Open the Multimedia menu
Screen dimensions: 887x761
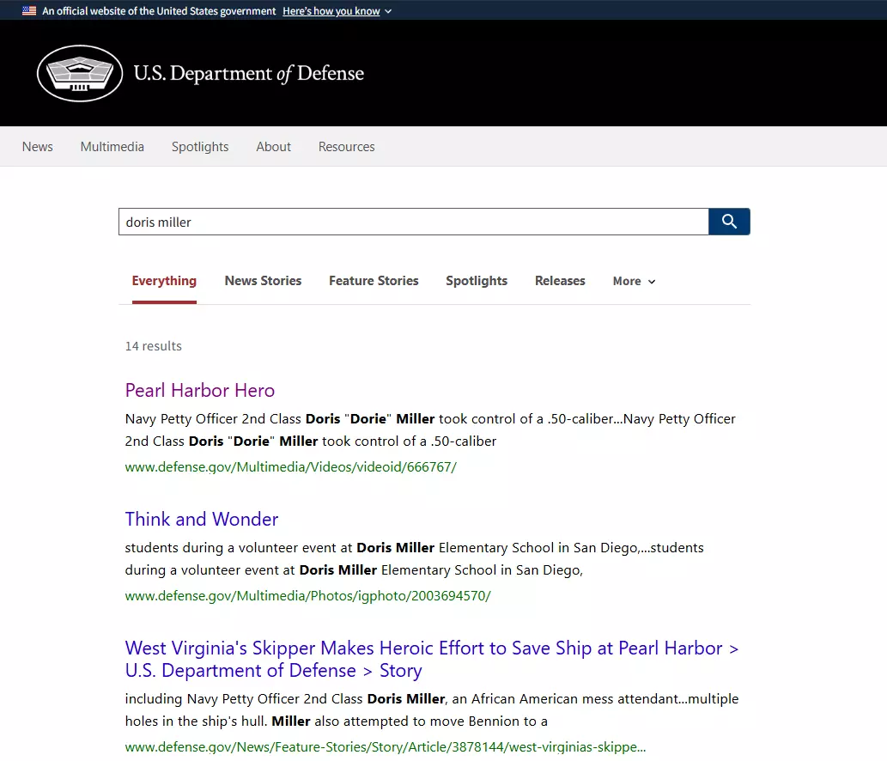click(x=112, y=147)
